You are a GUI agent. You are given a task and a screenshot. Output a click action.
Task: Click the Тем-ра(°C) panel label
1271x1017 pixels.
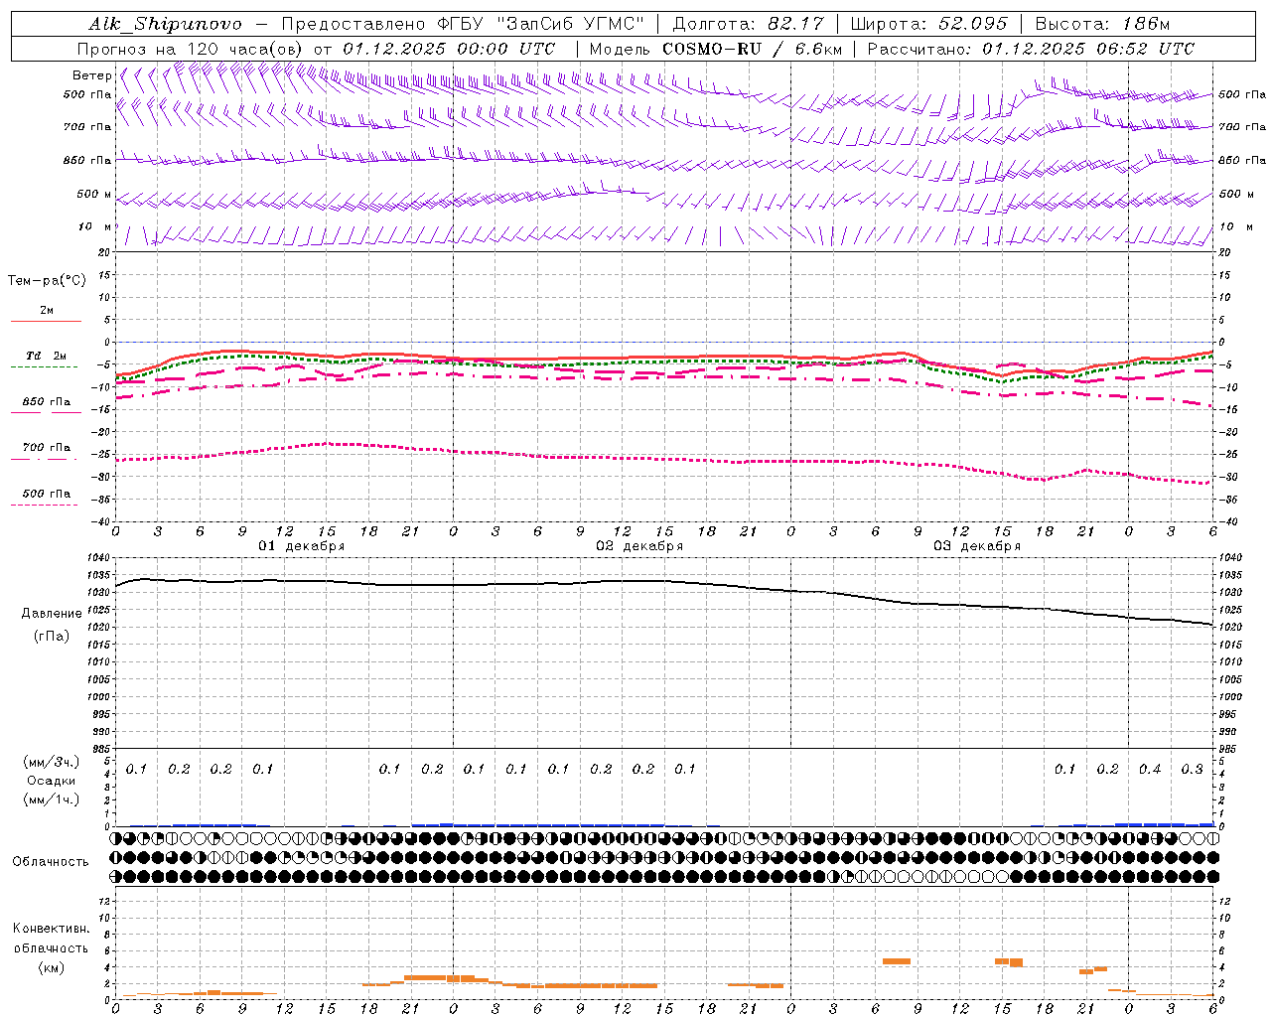click(x=47, y=280)
